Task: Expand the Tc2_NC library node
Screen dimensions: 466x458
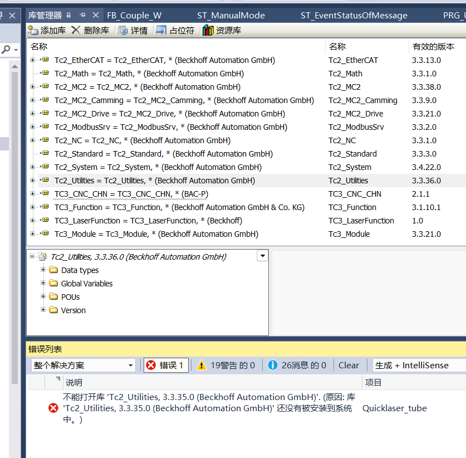Action: click(x=32, y=140)
